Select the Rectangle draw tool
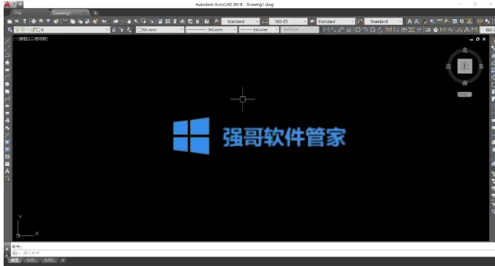Viewport: 495px width, 266px height. pos(7,69)
